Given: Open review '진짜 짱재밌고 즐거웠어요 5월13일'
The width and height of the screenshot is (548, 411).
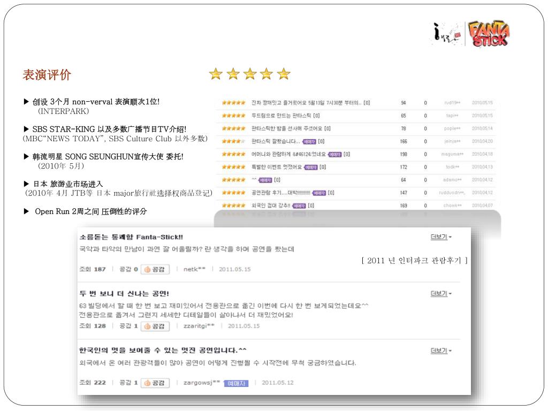Looking at the screenshot, I should [311, 103].
